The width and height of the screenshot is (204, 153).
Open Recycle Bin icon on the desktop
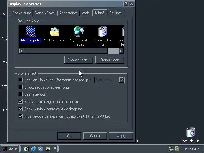(x=190, y=135)
